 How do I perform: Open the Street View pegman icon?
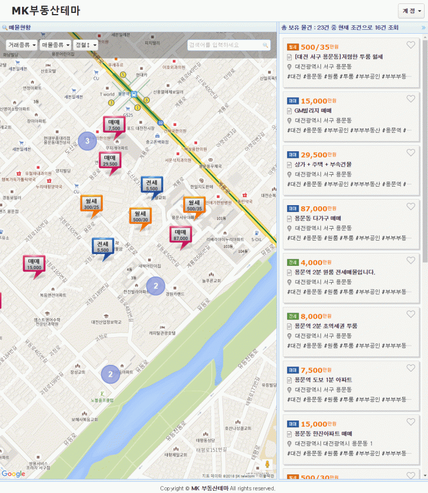point(267,464)
